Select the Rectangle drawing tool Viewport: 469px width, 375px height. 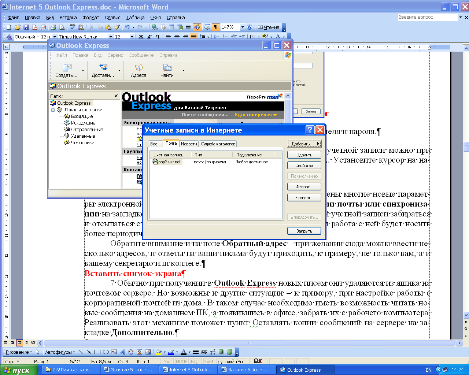click(x=97, y=352)
